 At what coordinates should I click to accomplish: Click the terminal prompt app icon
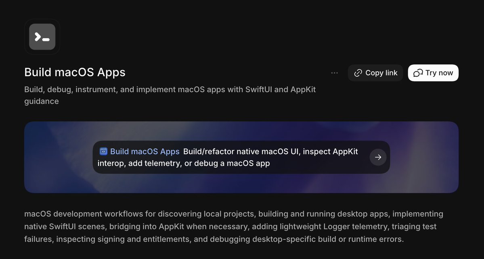42,37
